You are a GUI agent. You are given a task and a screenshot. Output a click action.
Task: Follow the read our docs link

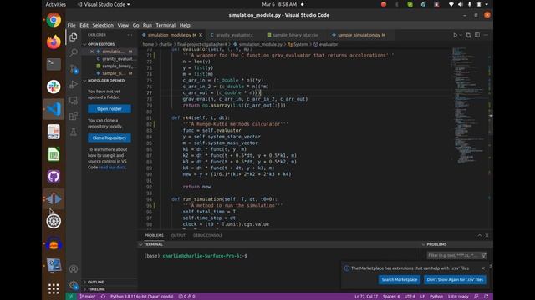pos(112,167)
